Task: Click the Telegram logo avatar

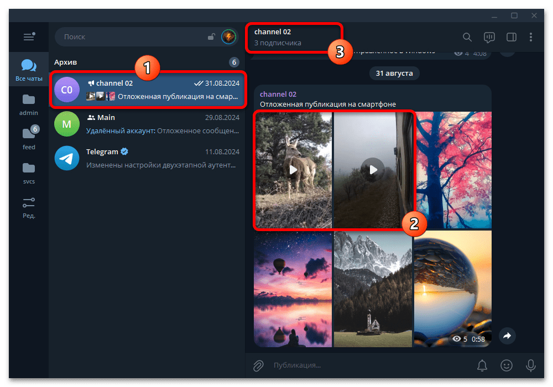Action: coord(67,158)
